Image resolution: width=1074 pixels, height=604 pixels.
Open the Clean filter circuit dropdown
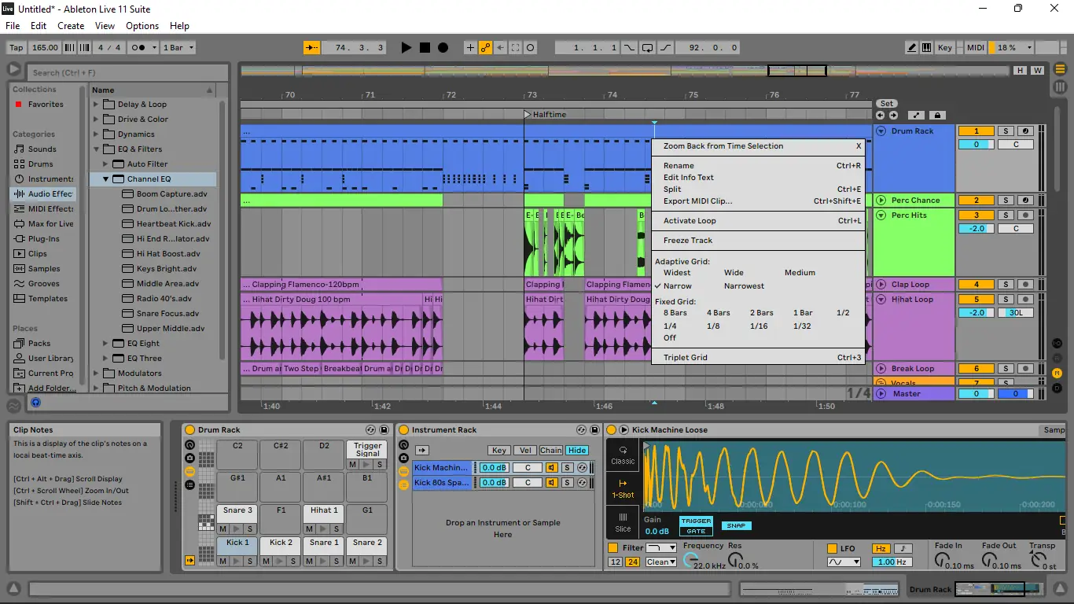[x=660, y=562]
